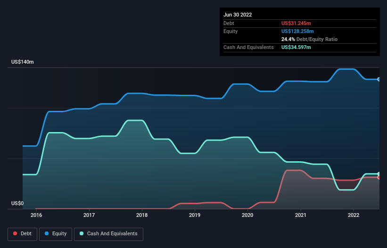Click the red Debt legend dot
Image resolution: width=387 pixels, height=248 pixels.
point(15,233)
